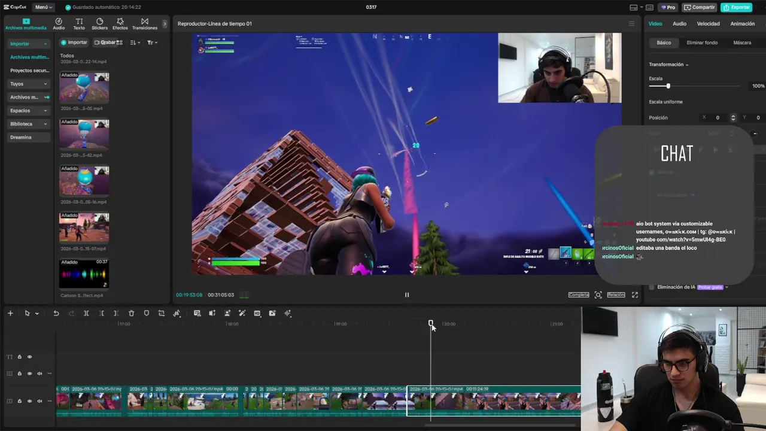Open the Transiciones panel
This screenshot has width=766, height=431.
pos(145,23)
